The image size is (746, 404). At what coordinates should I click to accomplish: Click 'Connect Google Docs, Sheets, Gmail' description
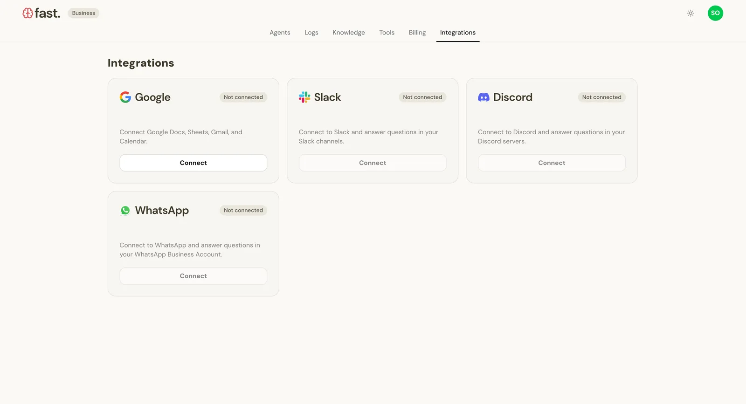[x=181, y=137]
